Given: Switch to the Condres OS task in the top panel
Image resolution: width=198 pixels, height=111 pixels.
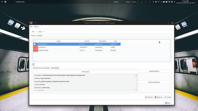Looking at the screenshot, I should pos(20,2).
